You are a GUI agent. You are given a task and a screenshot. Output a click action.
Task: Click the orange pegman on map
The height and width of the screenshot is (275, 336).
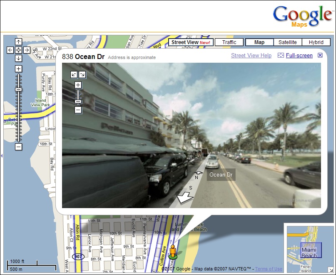point(173,251)
